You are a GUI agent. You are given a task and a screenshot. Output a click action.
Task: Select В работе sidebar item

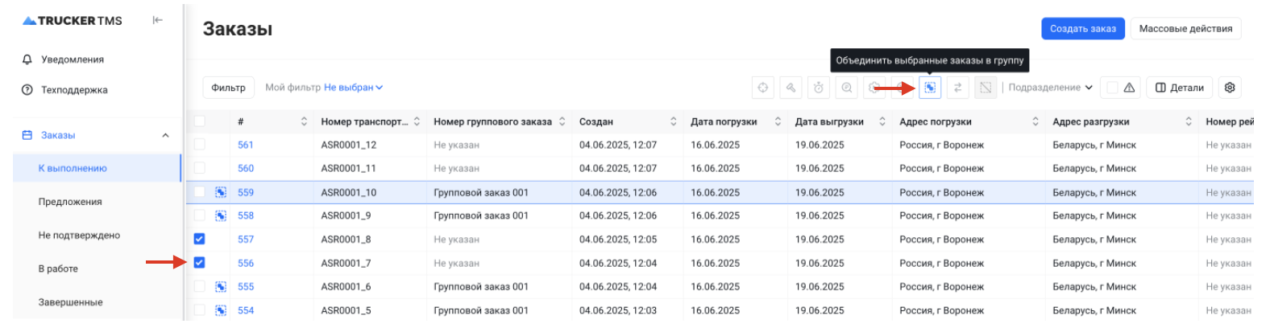coord(58,268)
